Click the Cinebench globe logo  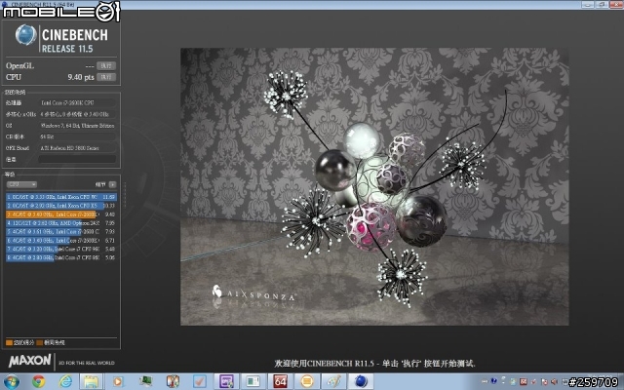pyautogui.click(x=26, y=35)
